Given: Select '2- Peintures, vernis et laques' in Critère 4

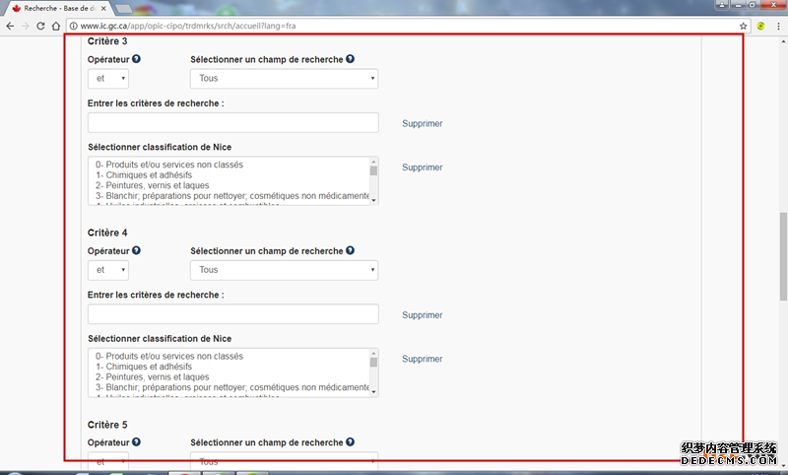Looking at the screenshot, I should click(x=152, y=376).
